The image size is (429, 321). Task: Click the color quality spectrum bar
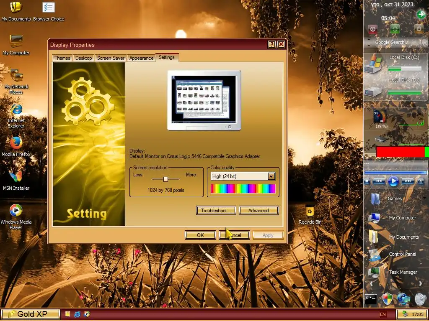243,189
